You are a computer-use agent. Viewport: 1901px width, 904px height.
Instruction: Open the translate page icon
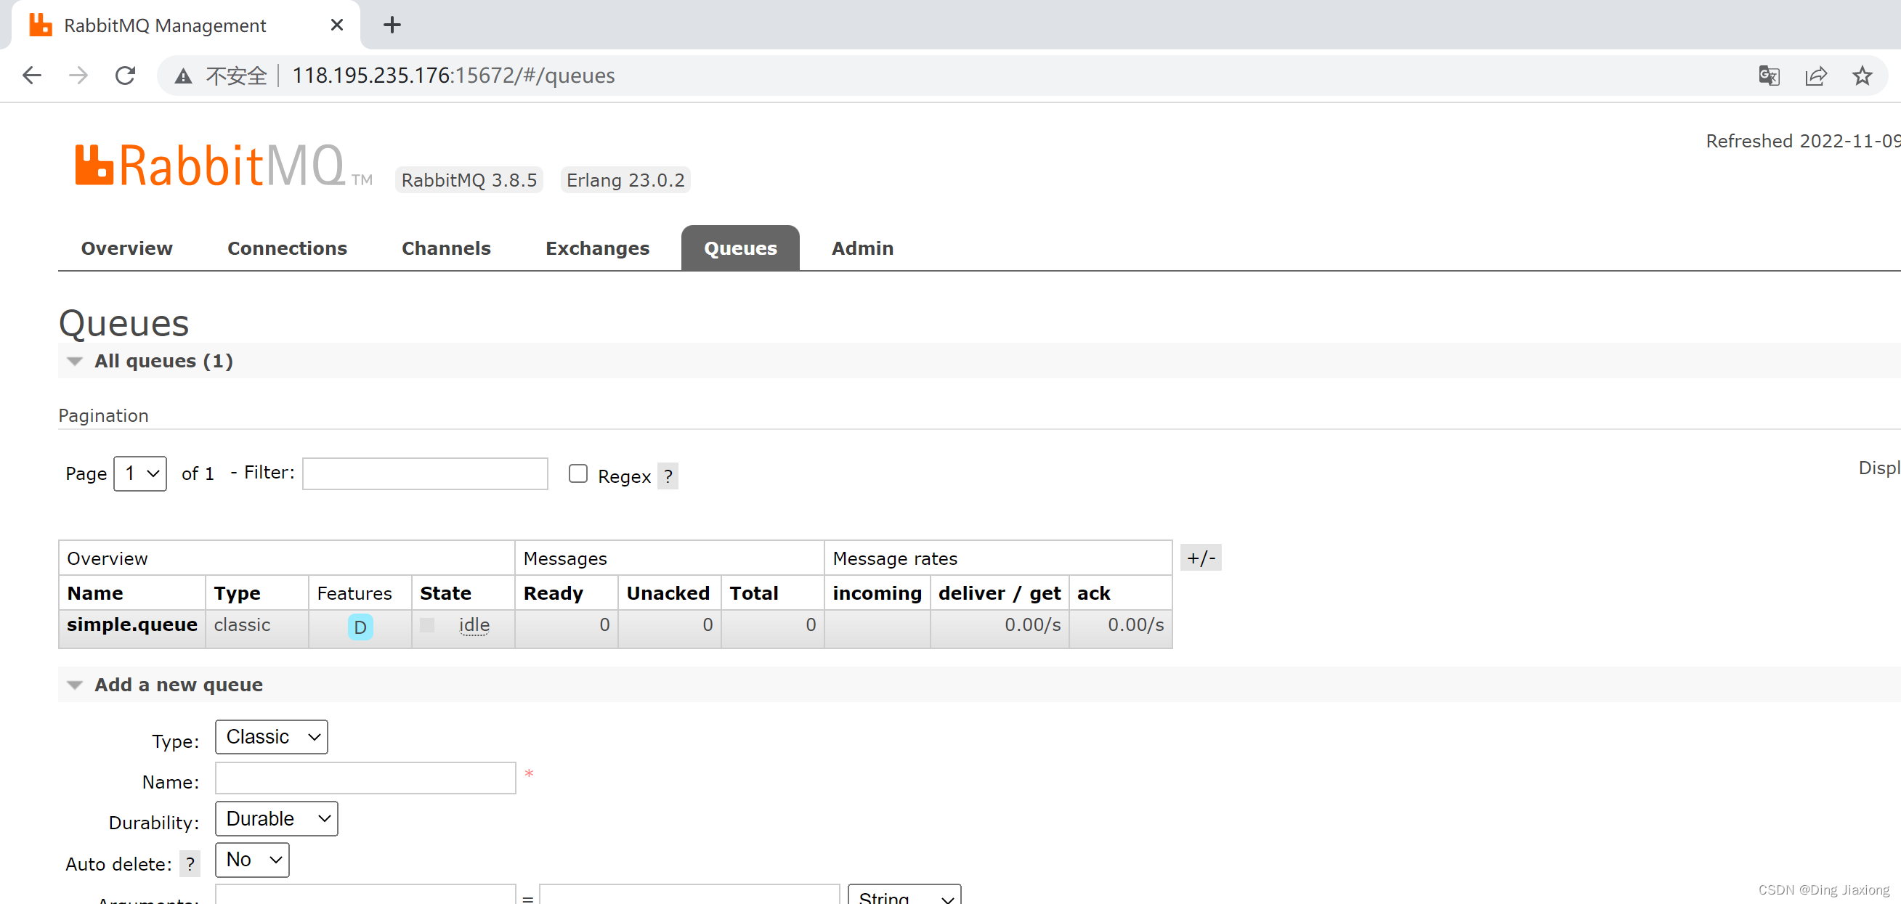(x=1769, y=76)
